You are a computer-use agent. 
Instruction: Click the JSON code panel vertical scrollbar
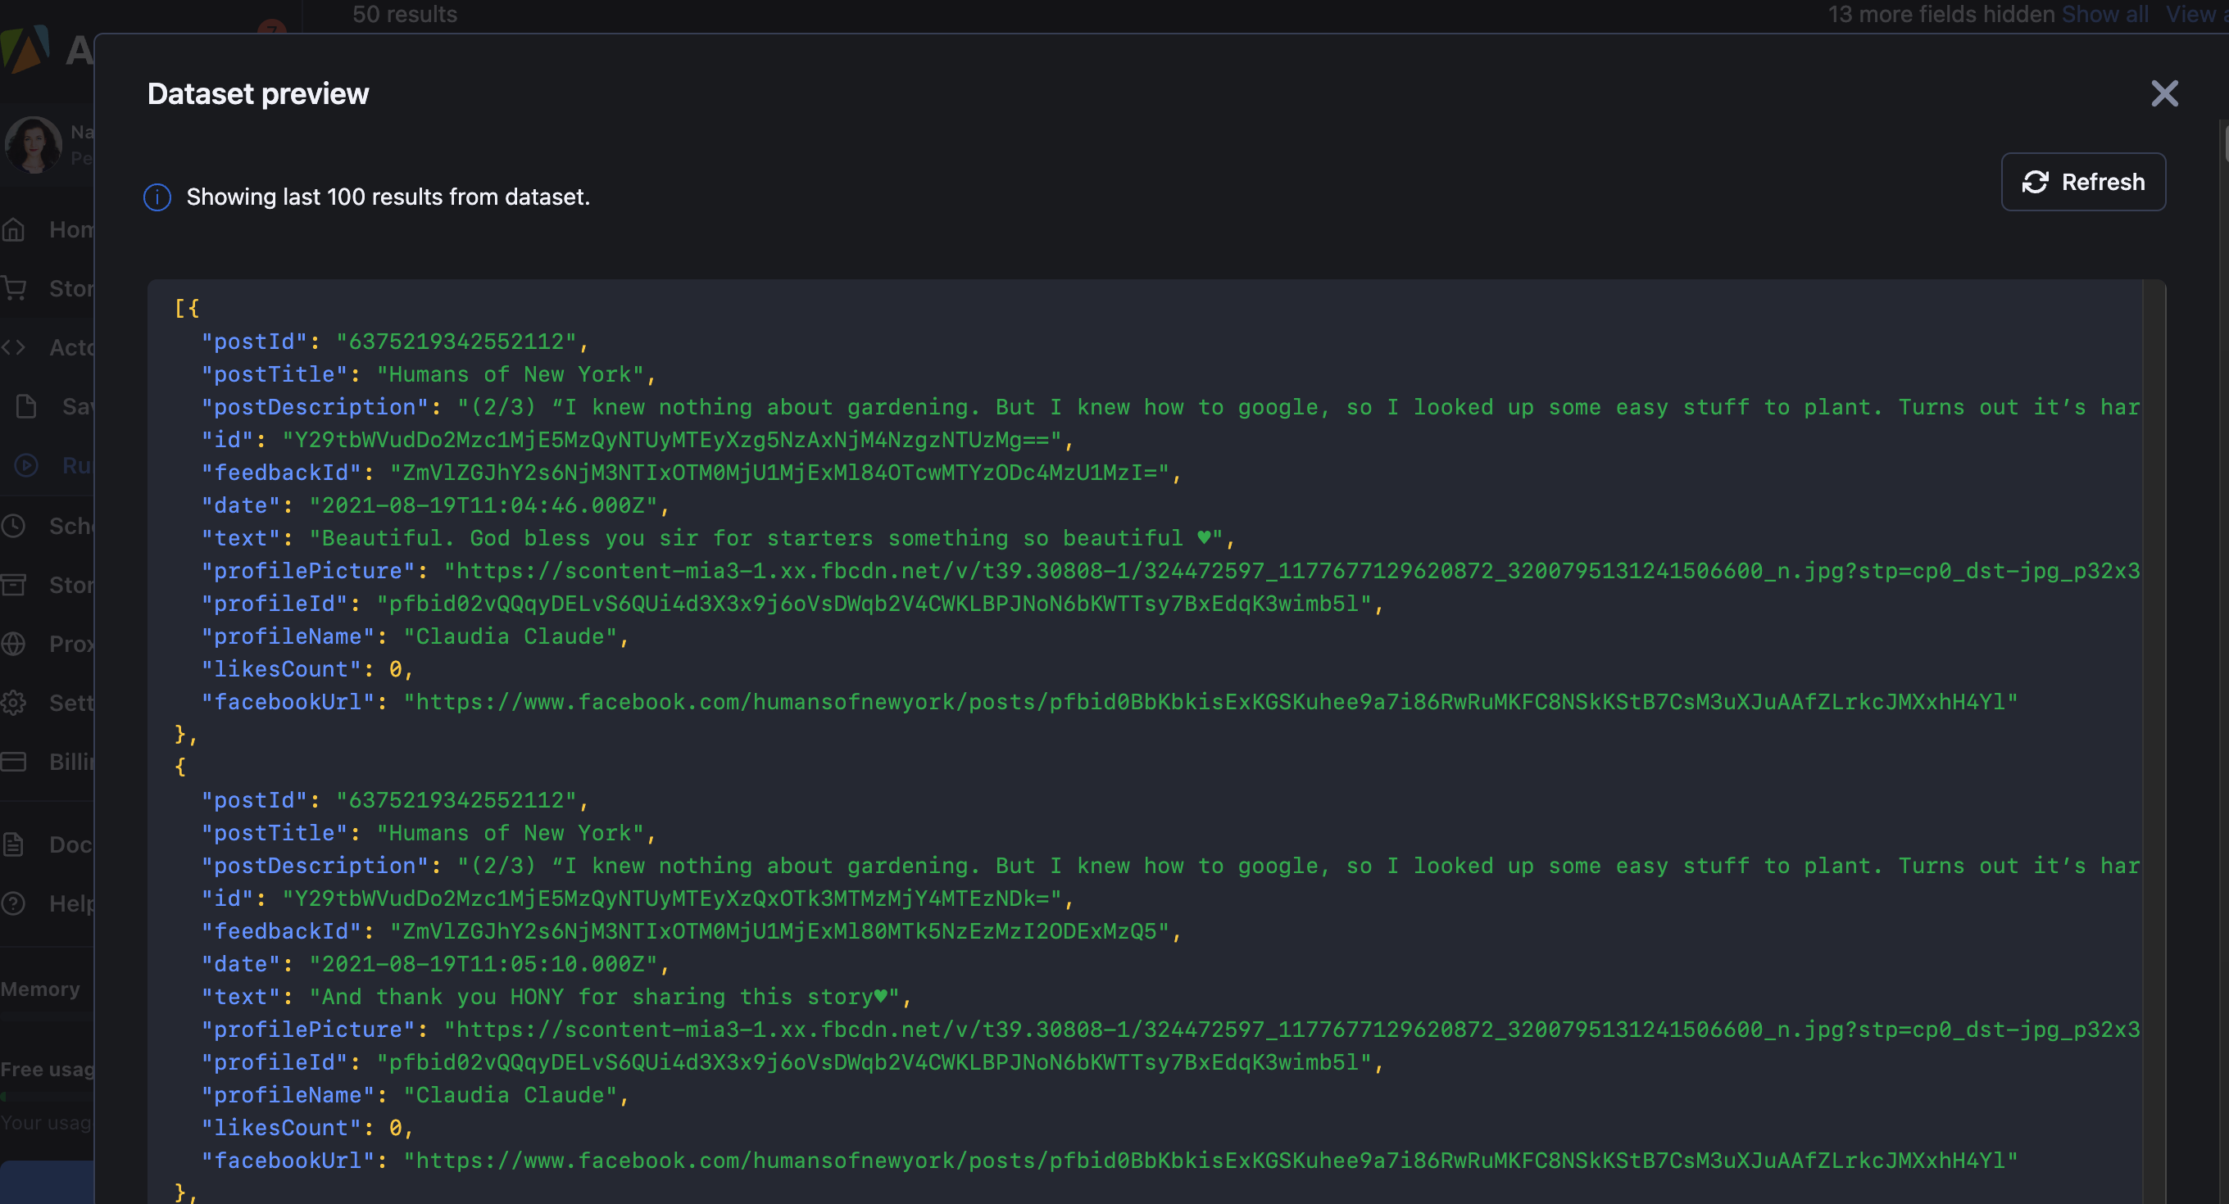(x=2153, y=741)
